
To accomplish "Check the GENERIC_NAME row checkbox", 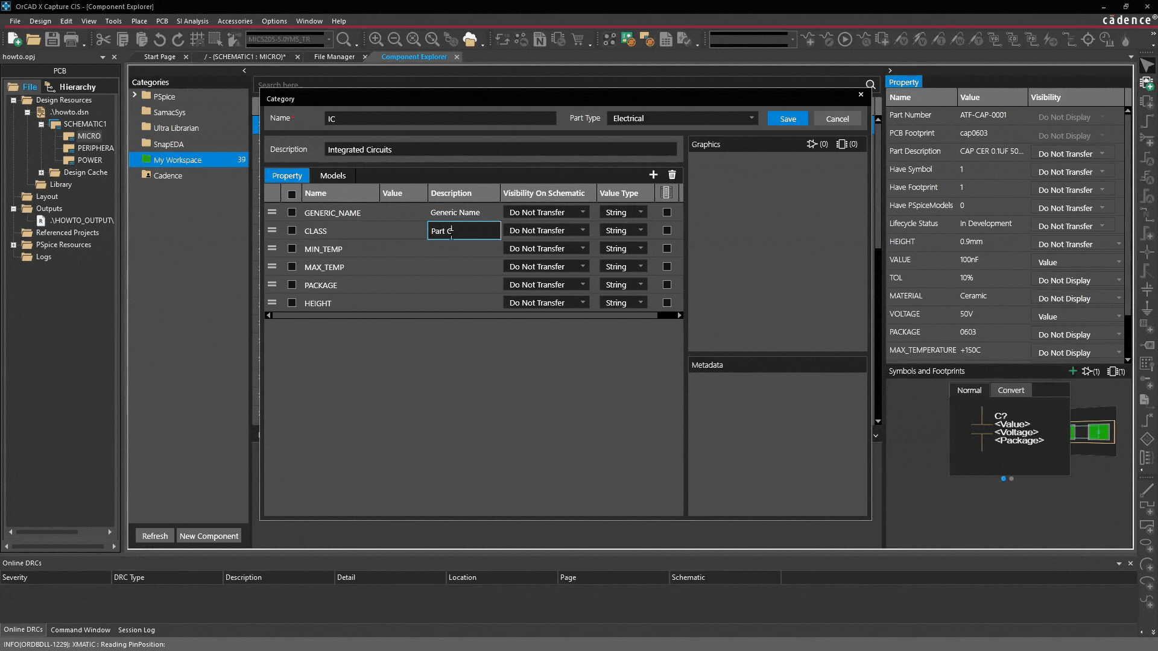I will tap(292, 212).
